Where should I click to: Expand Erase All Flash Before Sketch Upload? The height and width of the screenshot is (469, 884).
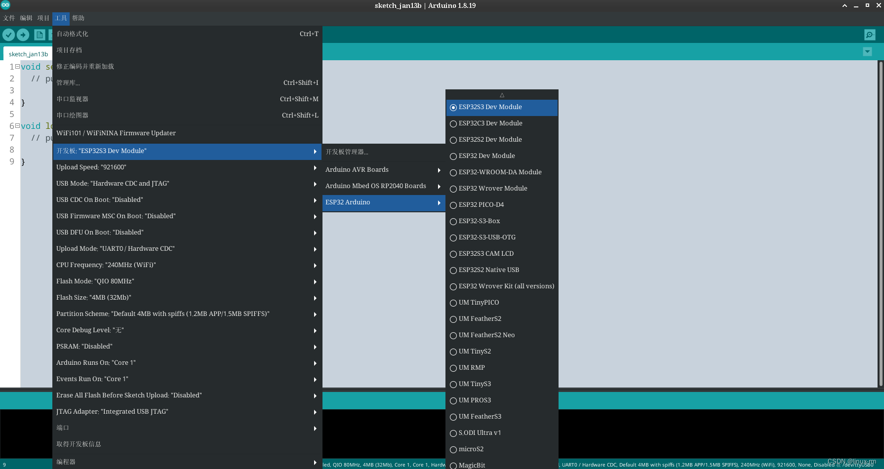coord(187,395)
